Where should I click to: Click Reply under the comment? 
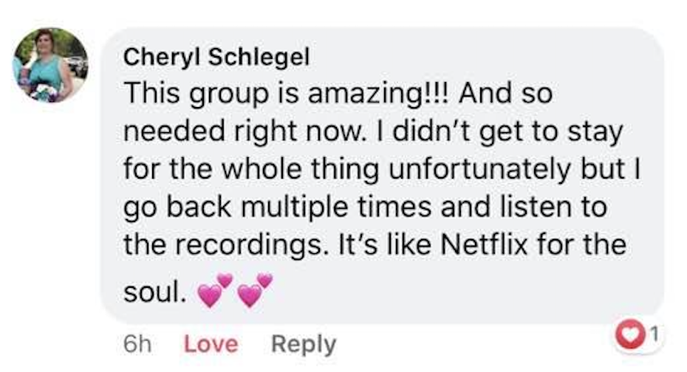tap(304, 344)
